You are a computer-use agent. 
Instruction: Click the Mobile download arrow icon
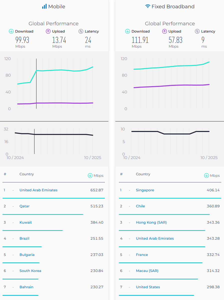tap(11, 31)
